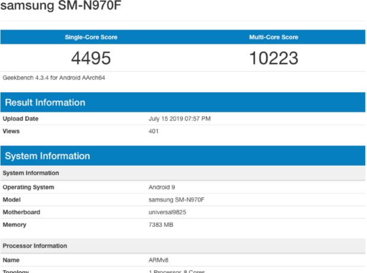Select upload date 'July 15 2019 07:57 PM'
The width and height of the screenshot is (367, 273).
point(179,118)
